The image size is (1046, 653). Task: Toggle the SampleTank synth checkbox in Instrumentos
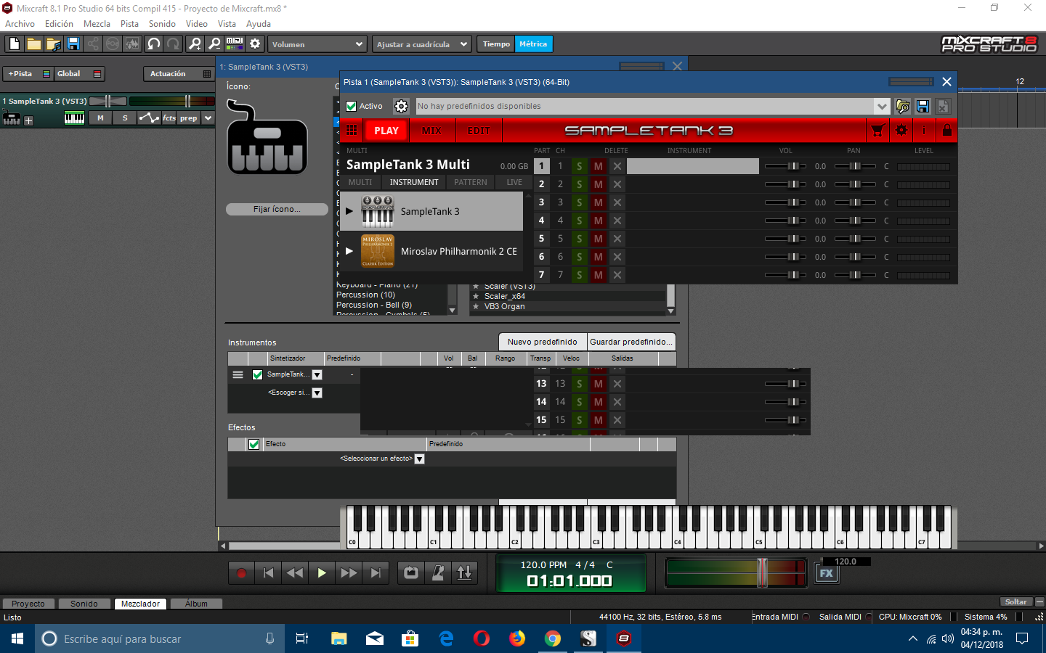pos(257,374)
